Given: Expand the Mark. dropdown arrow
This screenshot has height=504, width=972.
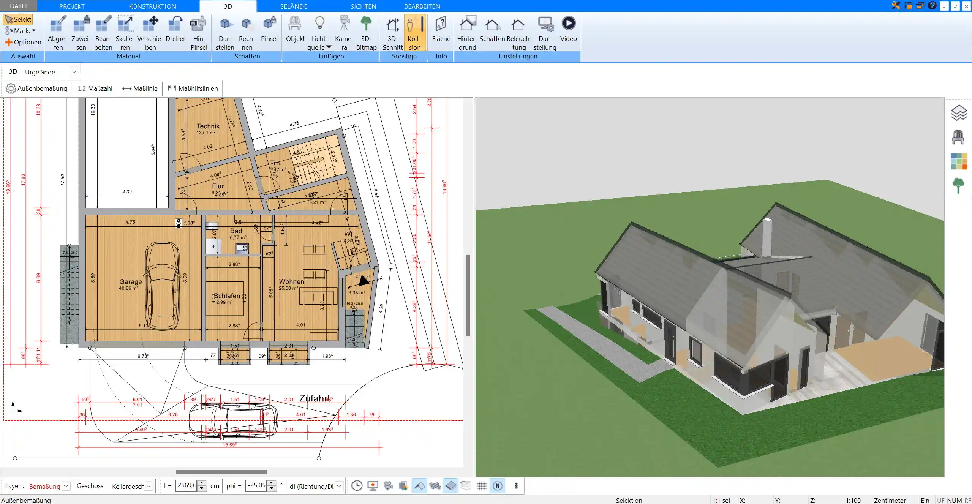Looking at the screenshot, I should coord(34,31).
